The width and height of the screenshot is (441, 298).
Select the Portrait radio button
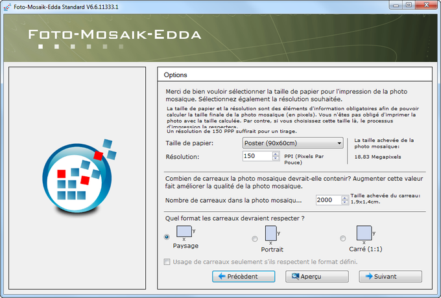pyautogui.click(x=254, y=239)
